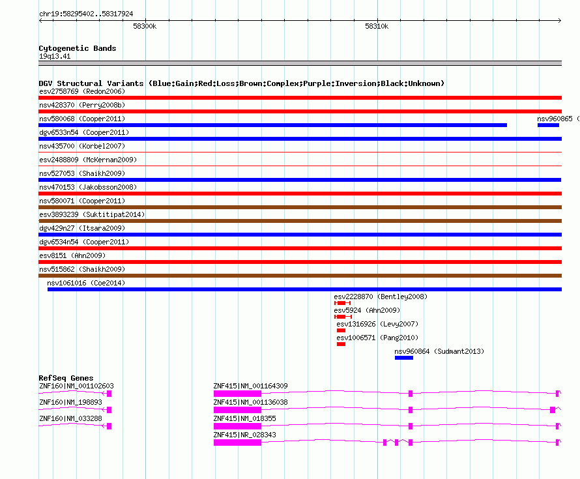Open the nsv960864 (Sudmant2013) label
Viewport: 580px width, 479px height.
[439, 351]
